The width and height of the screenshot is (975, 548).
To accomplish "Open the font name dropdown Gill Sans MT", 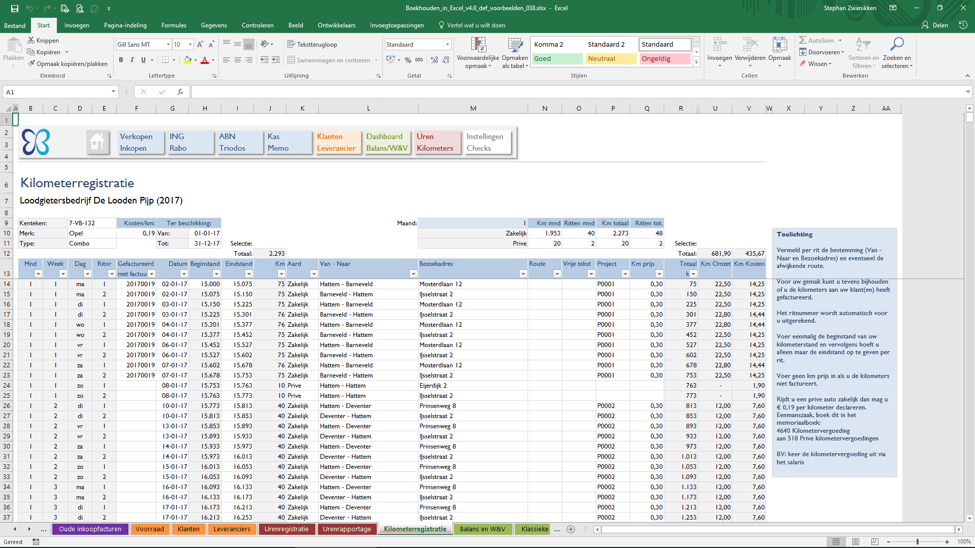I will click(168, 45).
